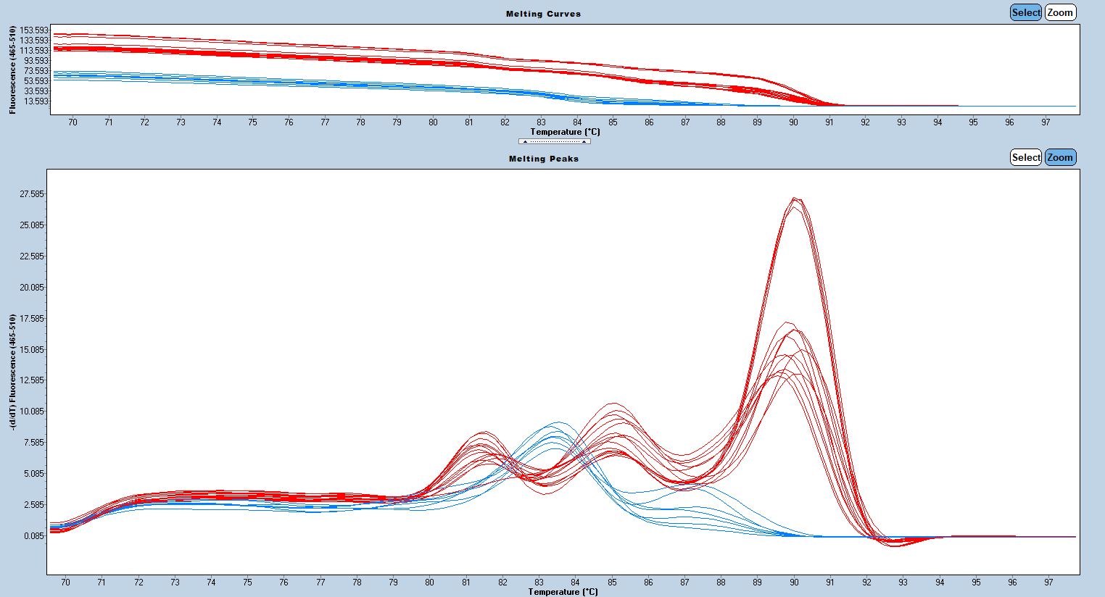1105x597 pixels.
Task: Click the Melting Peaks chart title
Action: pos(543,159)
